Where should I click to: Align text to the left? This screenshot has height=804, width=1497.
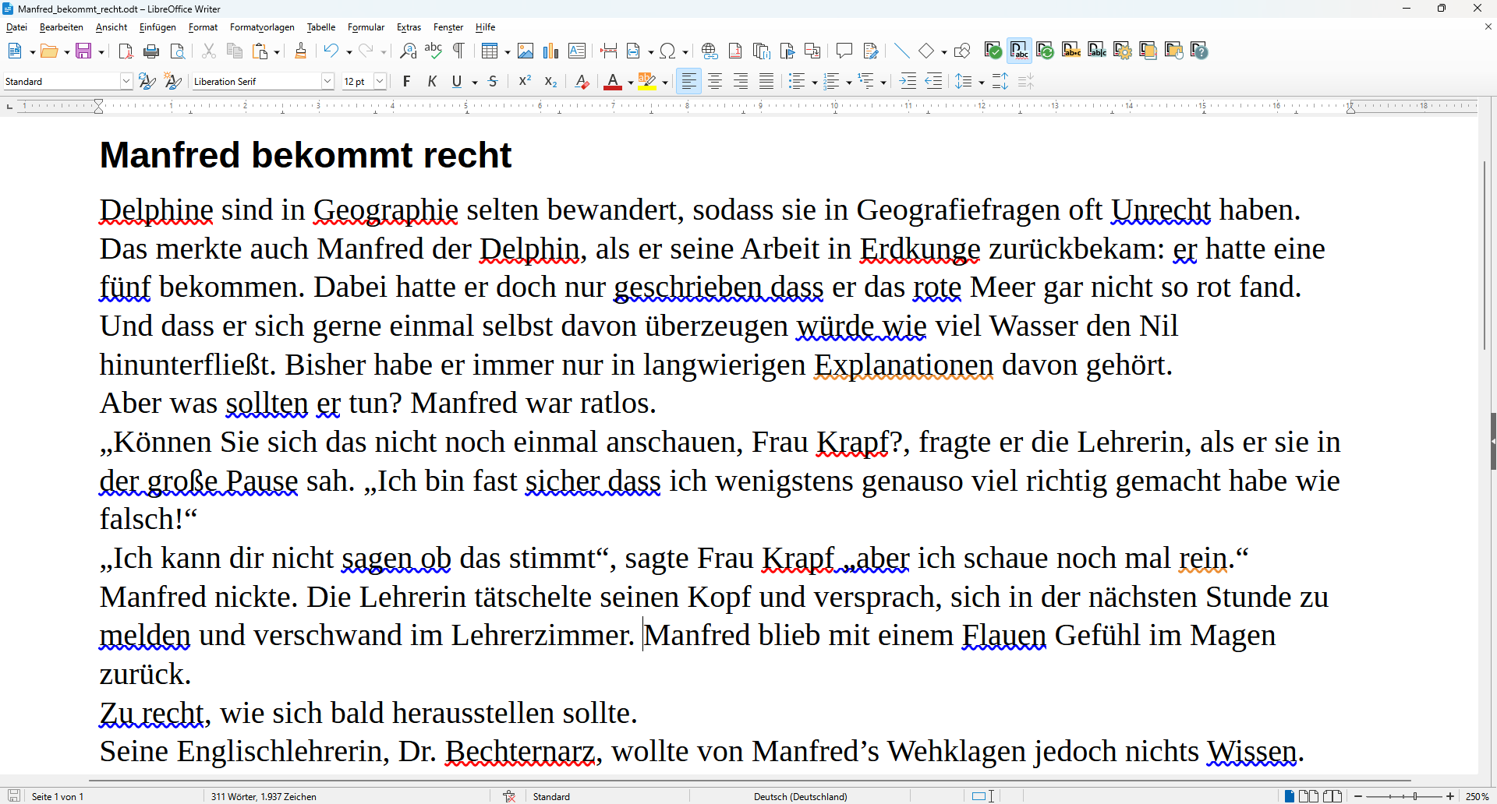[x=689, y=81]
